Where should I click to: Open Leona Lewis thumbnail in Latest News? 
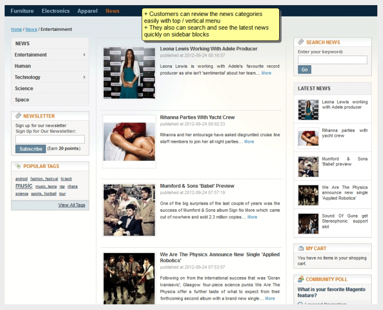click(x=308, y=110)
